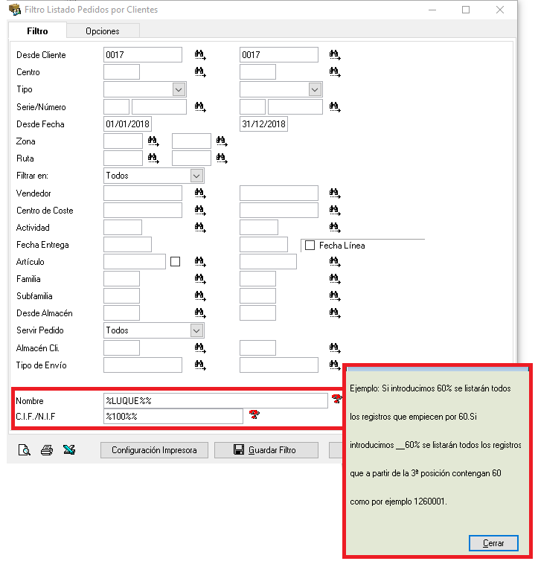
Task: Click the Configuración Impresora button
Action: (x=154, y=450)
